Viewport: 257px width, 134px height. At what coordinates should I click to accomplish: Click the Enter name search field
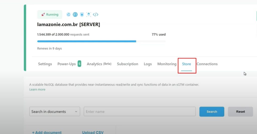(140, 112)
